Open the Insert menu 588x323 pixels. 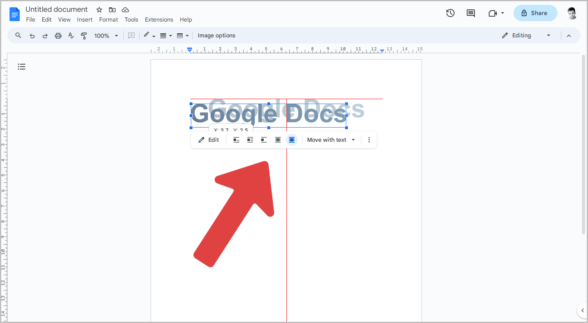coord(85,20)
